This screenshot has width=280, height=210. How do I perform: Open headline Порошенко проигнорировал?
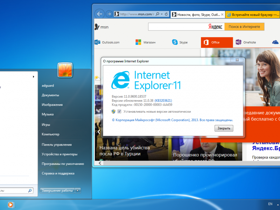coord(205,155)
